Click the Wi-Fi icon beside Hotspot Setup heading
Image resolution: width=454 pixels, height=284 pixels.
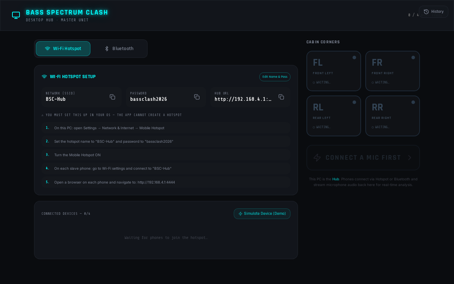tap(44, 77)
